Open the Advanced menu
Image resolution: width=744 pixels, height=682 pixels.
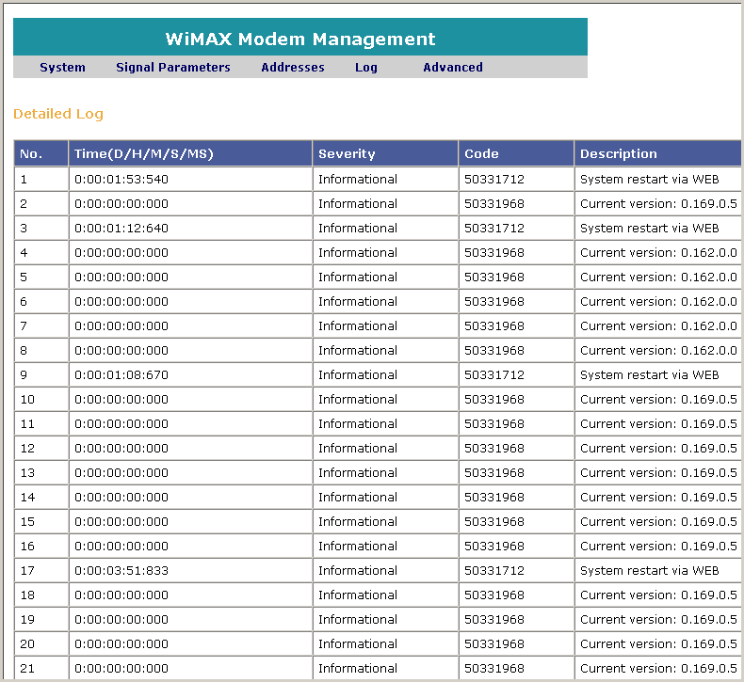452,68
